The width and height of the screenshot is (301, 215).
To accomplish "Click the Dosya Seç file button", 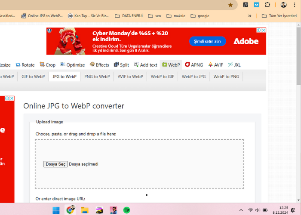I will coord(55,164).
